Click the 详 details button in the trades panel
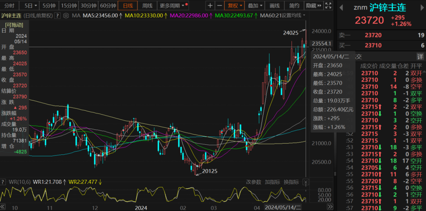This screenshot has width=426, height=211. point(420,57)
